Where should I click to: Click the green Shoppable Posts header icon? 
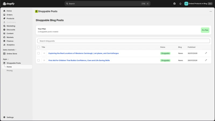(36, 11)
